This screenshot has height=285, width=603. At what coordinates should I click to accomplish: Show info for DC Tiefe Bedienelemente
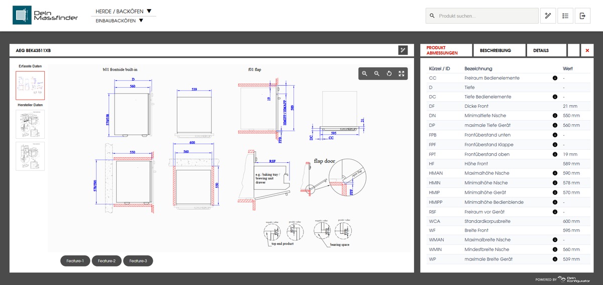click(x=555, y=97)
